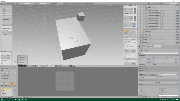Set stroke placement to Cursor
Viewport: 180px width, 101px height.
coord(12,84)
